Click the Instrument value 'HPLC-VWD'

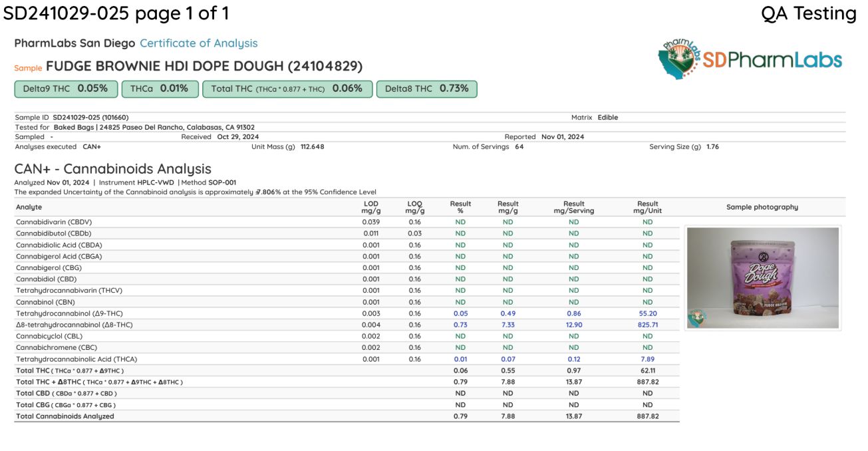tap(156, 182)
